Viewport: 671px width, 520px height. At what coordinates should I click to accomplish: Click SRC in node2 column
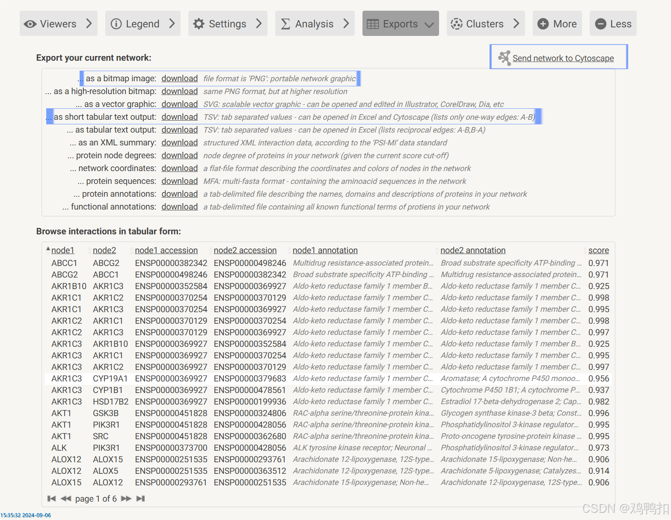coord(101,436)
